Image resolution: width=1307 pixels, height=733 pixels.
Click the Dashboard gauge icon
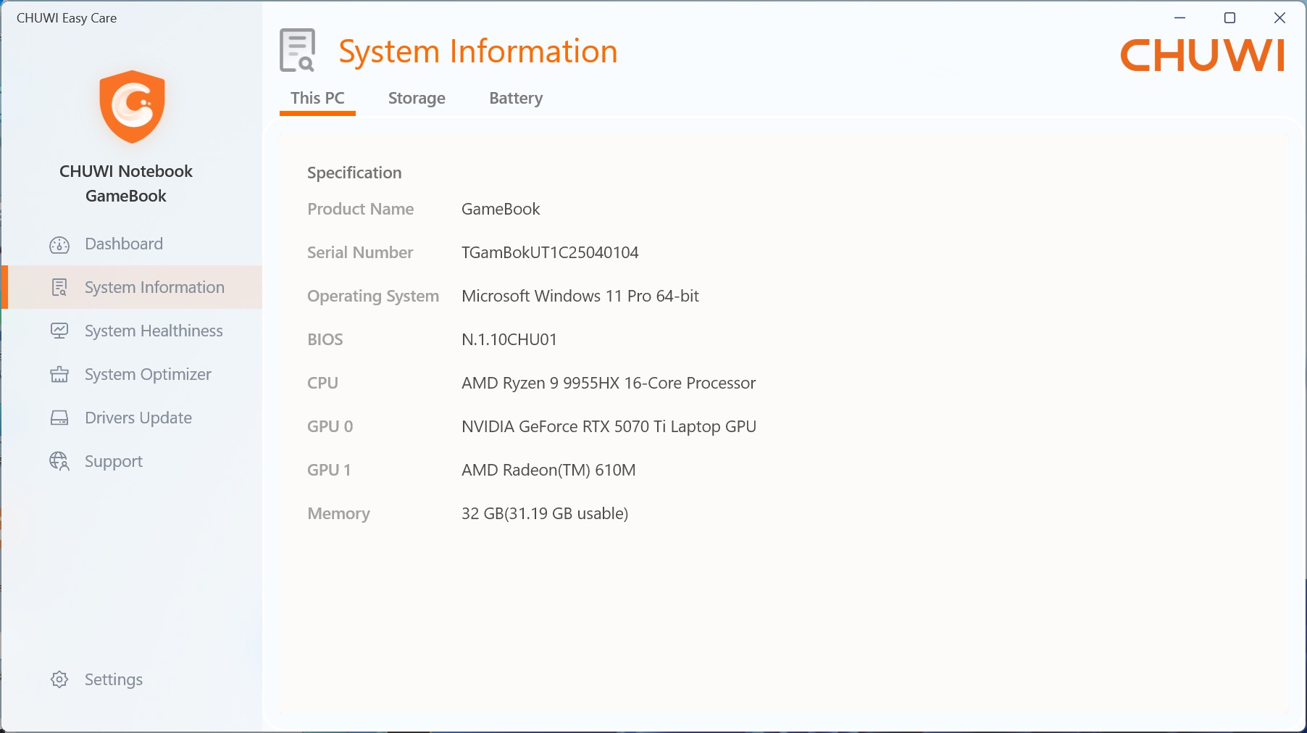tap(59, 245)
